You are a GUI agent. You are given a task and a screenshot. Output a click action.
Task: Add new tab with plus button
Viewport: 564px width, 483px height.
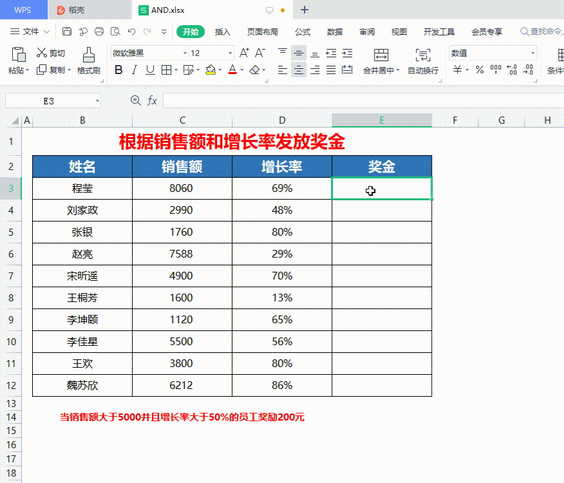tap(305, 10)
